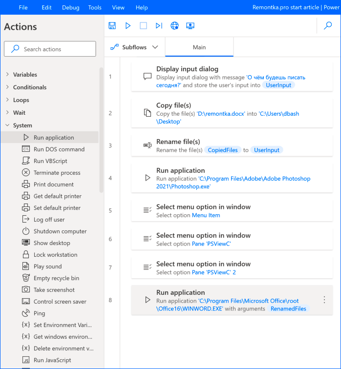Select the Run VBScript action
The height and width of the screenshot is (369, 341).
50,161
